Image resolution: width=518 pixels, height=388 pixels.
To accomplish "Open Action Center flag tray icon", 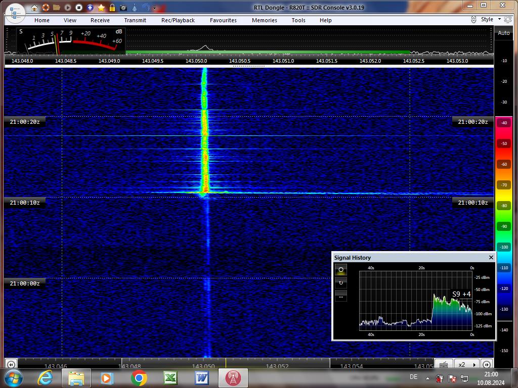I will point(452,378).
